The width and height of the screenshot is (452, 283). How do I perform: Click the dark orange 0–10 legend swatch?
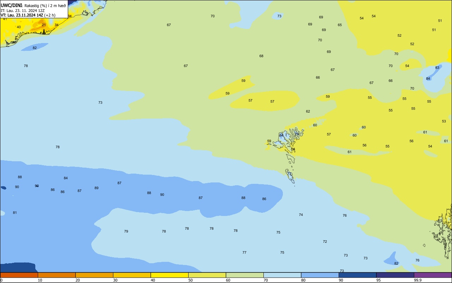click(19, 275)
